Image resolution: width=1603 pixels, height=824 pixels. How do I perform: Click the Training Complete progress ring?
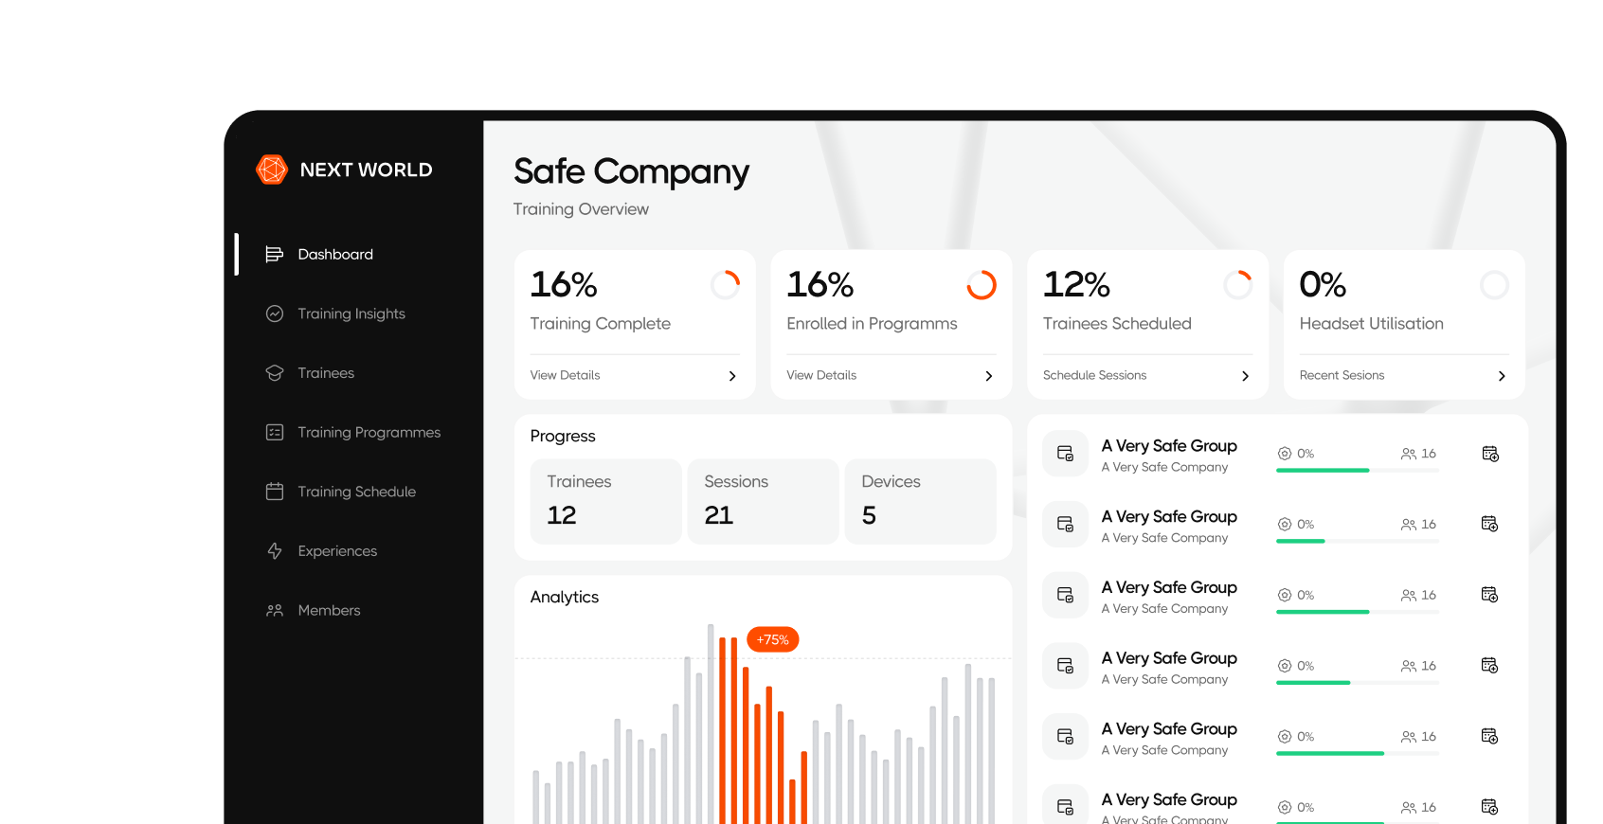coord(725,285)
